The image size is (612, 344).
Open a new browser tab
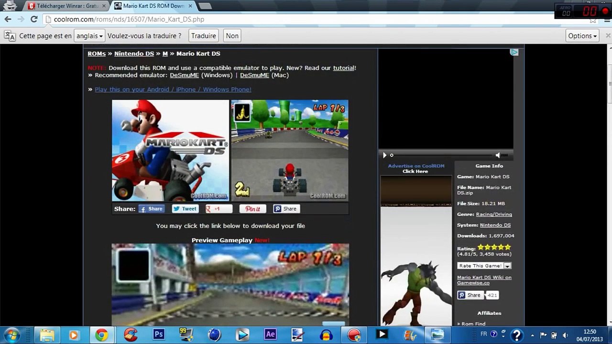[x=205, y=6]
